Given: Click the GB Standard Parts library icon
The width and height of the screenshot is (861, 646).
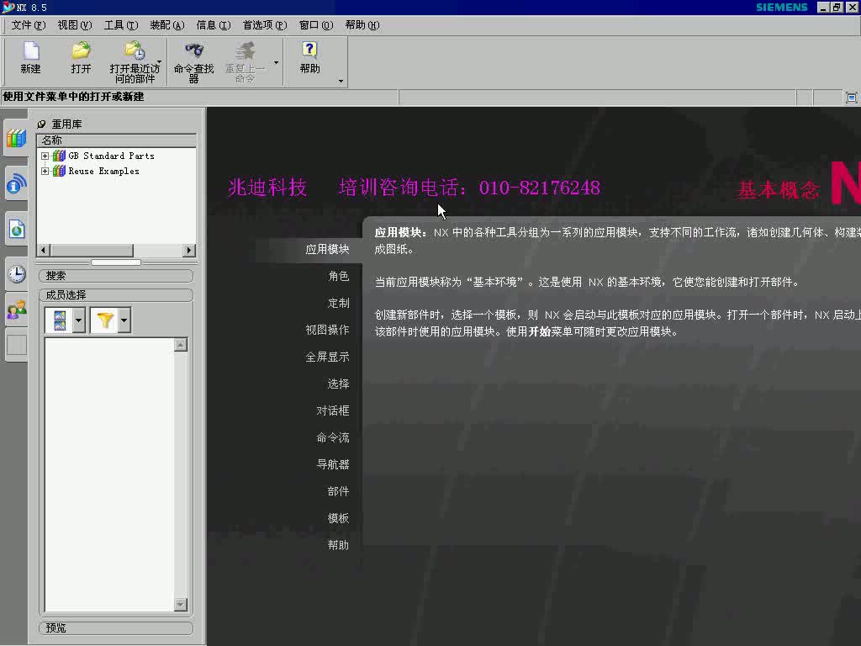Looking at the screenshot, I should [x=59, y=156].
